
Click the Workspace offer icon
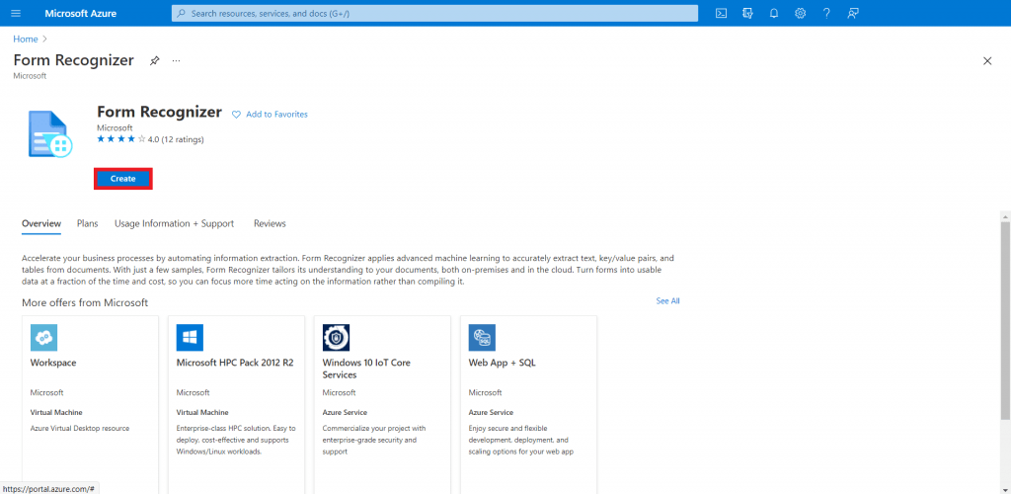[43, 337]
